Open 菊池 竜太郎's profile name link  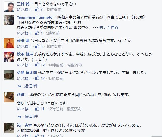coord(27,73)
